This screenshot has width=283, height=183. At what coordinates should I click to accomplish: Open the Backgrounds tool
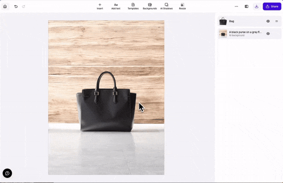click(x=150, y=6)
